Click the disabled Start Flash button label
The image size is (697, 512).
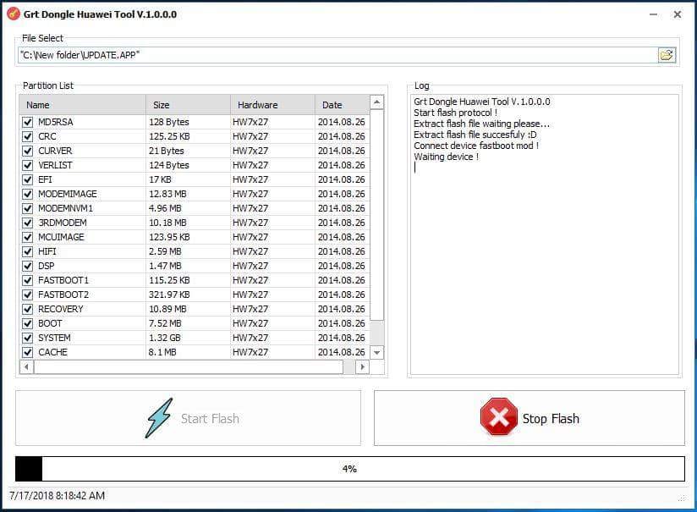click(x=210, y=419)
